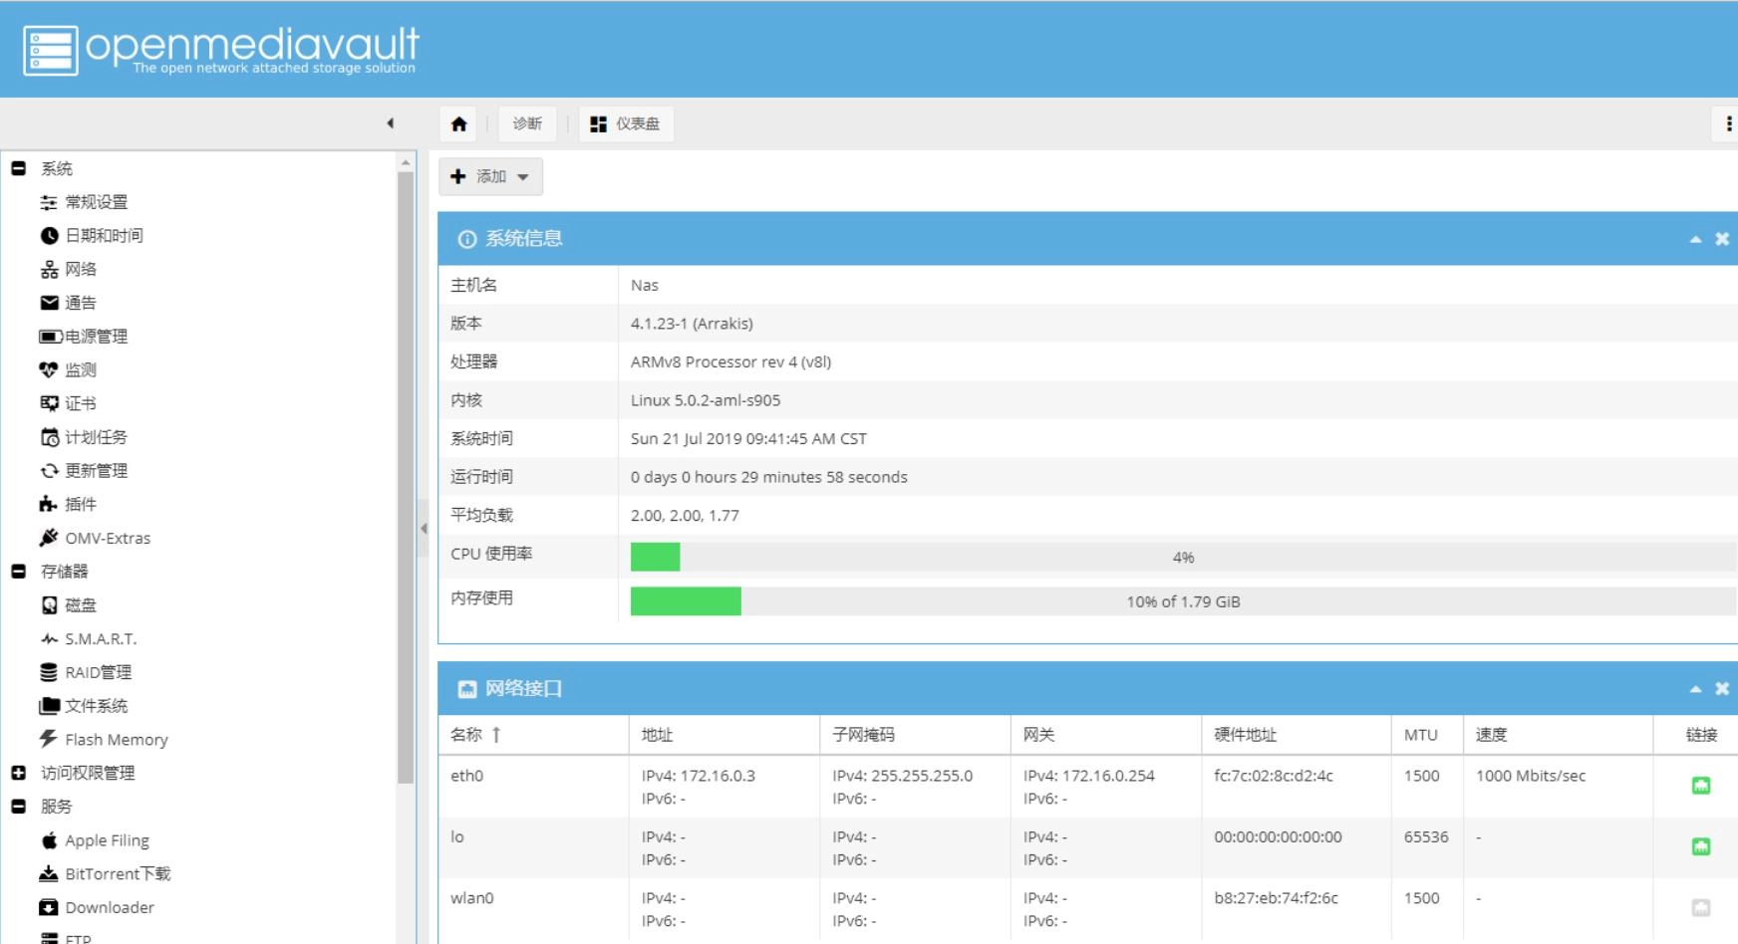The image size is (1738, 944).
Task: Collapse the 系统 tree section
Action: [18, 168]
